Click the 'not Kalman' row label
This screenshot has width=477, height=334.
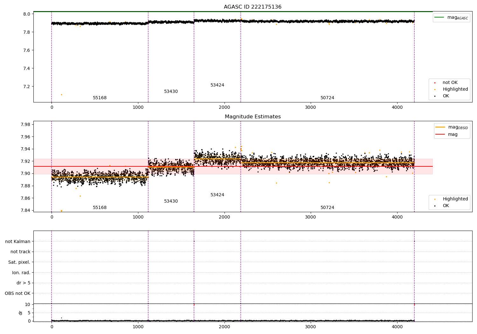(x=18, y=241)
